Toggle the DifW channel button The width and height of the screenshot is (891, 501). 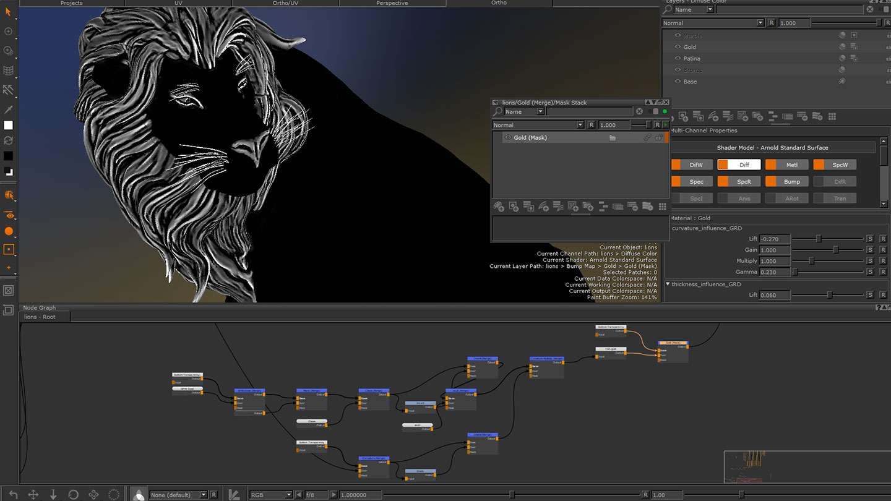(692, 165)
